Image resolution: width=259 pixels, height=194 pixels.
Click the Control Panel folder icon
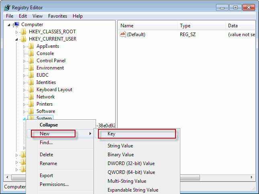click(x=31, y=61)
